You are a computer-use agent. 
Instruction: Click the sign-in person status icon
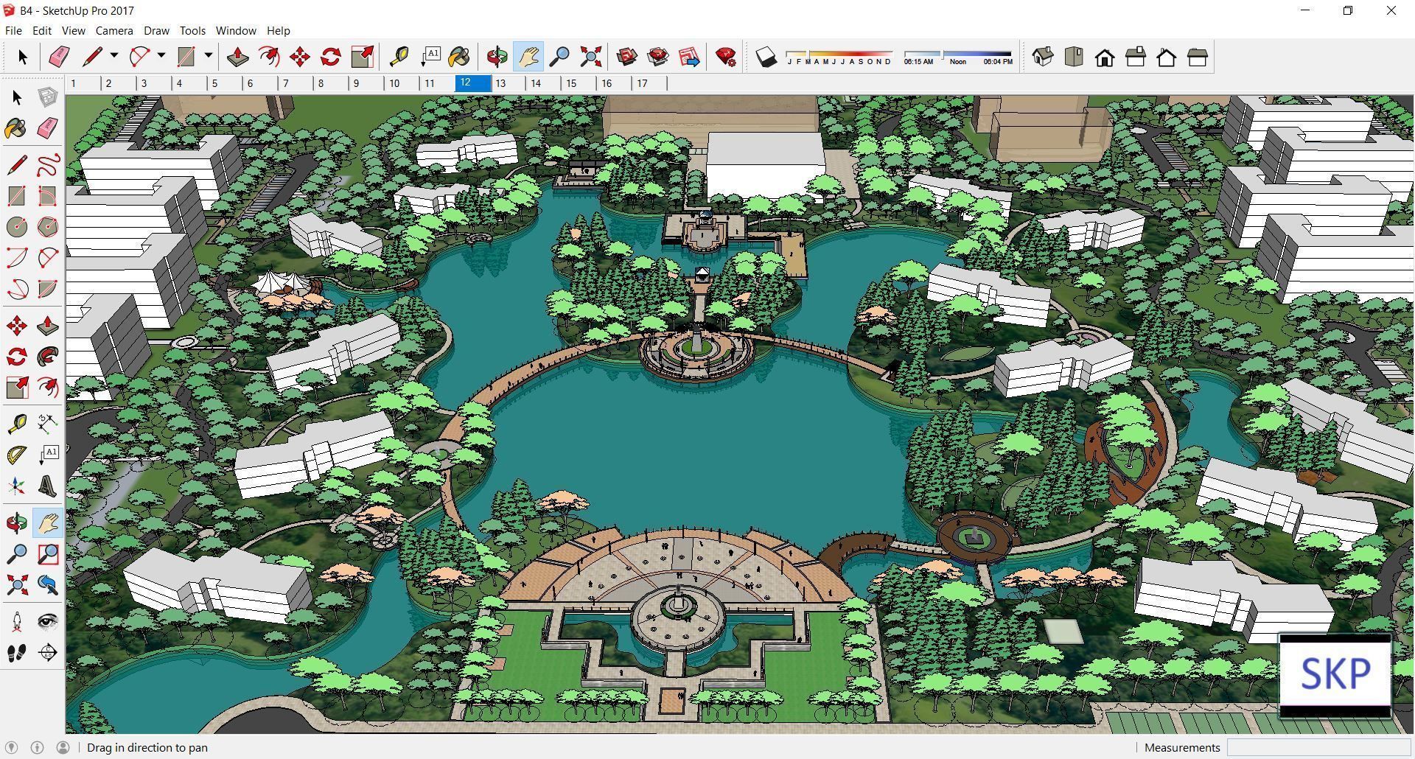[x=63, y=747]
